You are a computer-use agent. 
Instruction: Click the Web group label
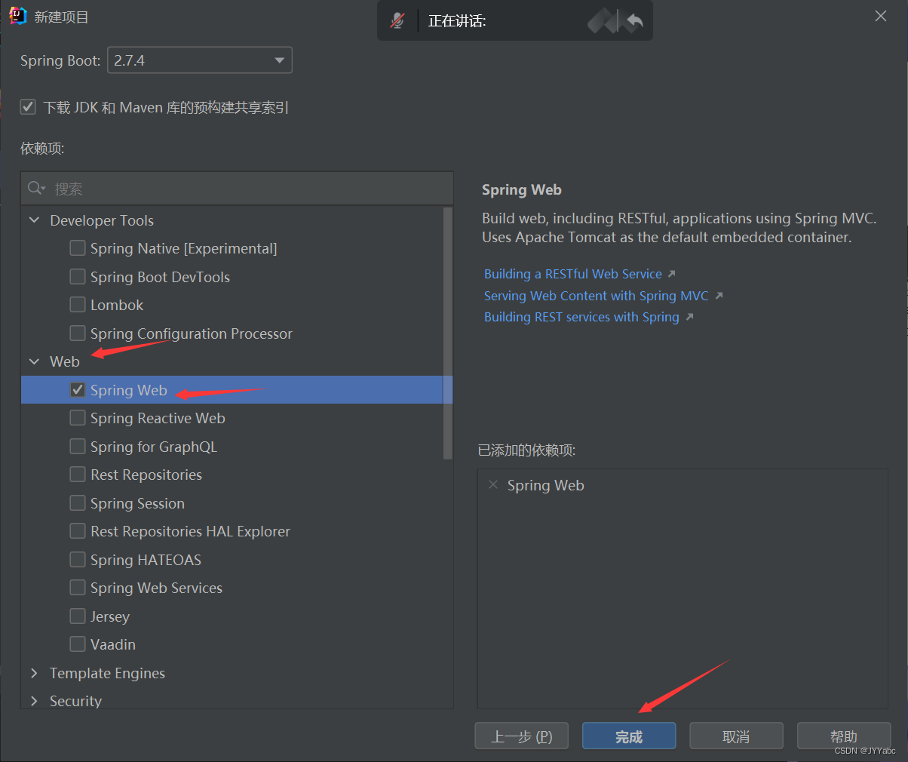click(65, 361)
